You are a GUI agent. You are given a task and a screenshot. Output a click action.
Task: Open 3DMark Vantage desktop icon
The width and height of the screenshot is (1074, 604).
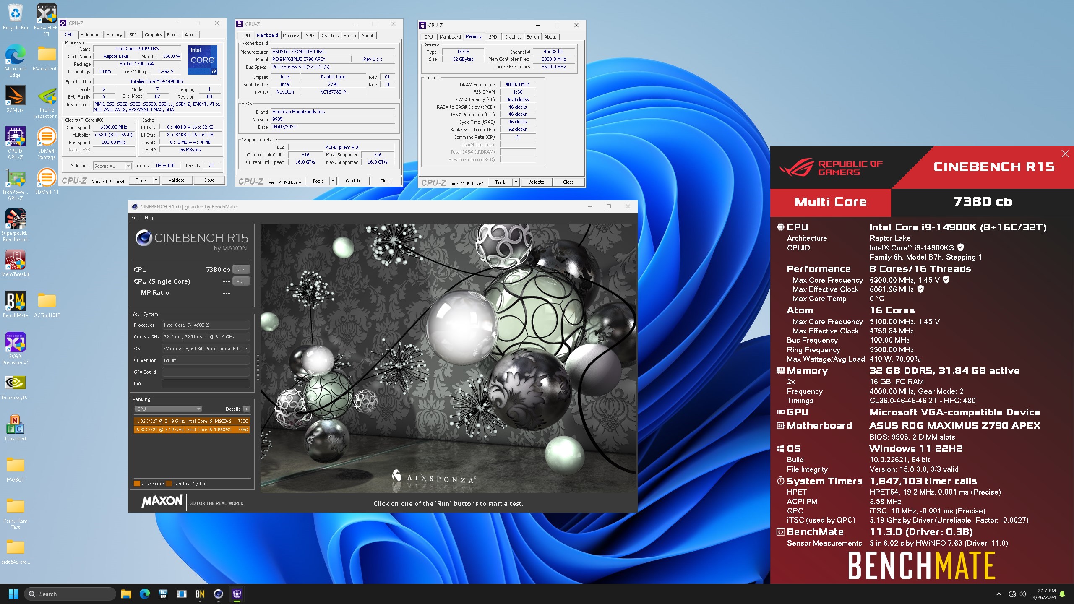coord(47,143)
